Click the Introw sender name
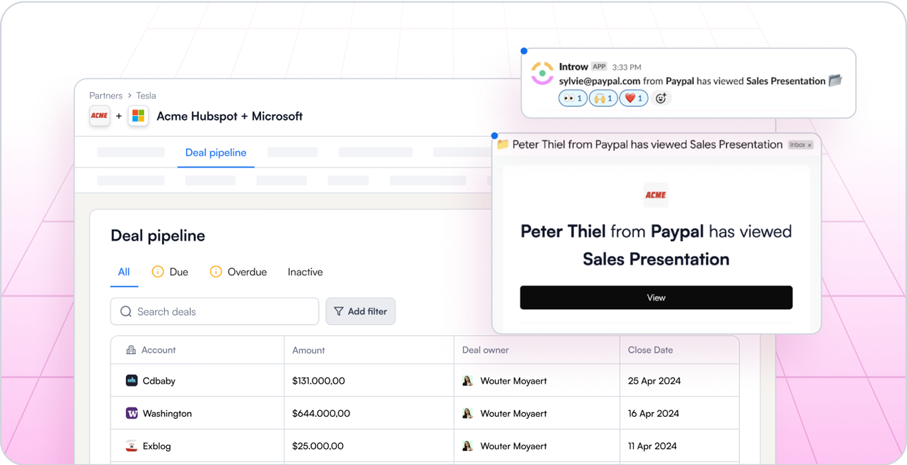 point(573,67)
